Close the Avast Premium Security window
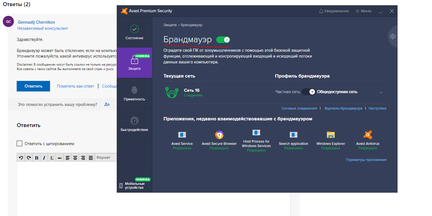This screenshot has height=216, width=432. pos(392,11)
